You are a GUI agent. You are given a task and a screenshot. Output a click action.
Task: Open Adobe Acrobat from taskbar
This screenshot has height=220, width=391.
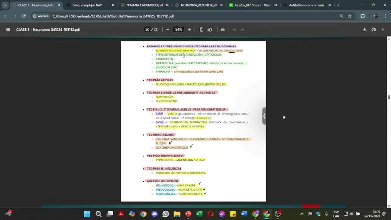pos(121,214)
